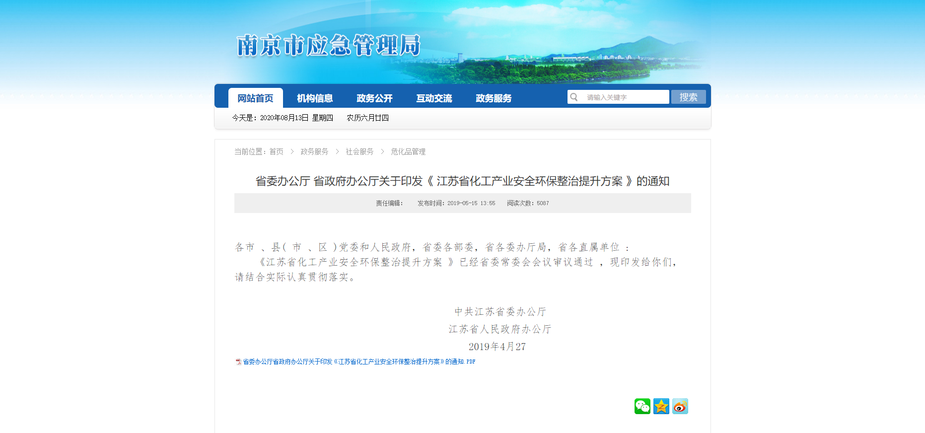Click today's date 2020年08月13日 星期四
The height and width of the screenshot is (433, 925).
coord(296,118)
